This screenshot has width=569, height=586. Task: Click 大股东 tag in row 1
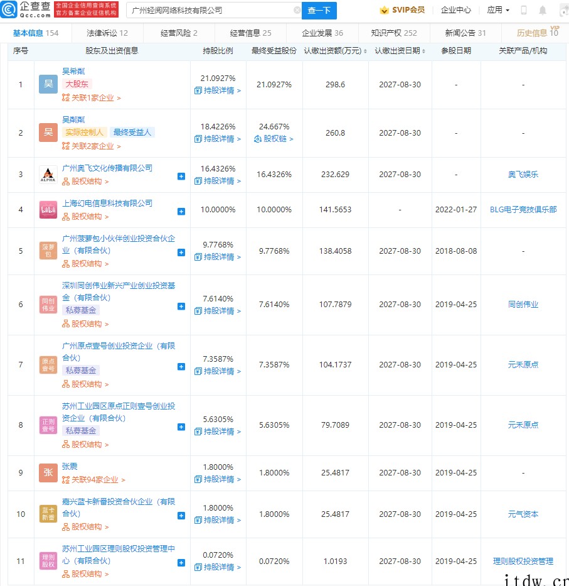[x=77, y=84]
